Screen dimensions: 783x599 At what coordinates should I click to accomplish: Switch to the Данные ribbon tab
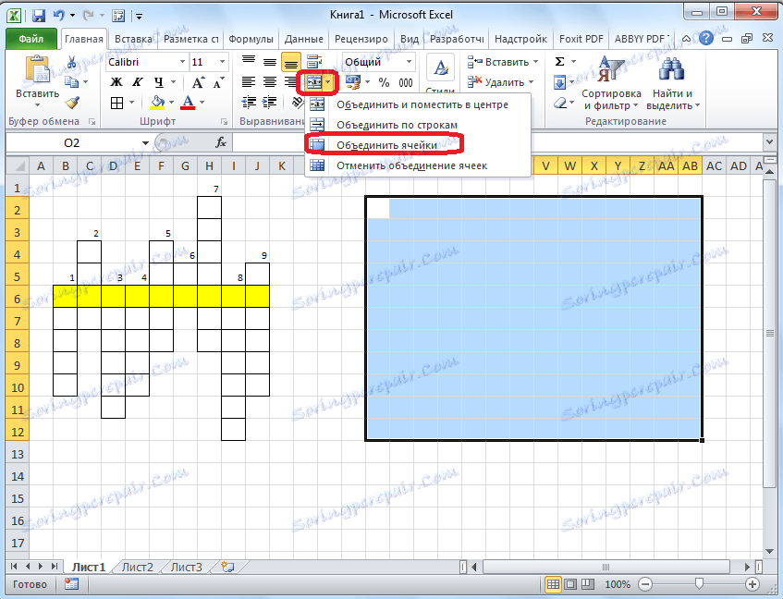click(x=303, y=39)
